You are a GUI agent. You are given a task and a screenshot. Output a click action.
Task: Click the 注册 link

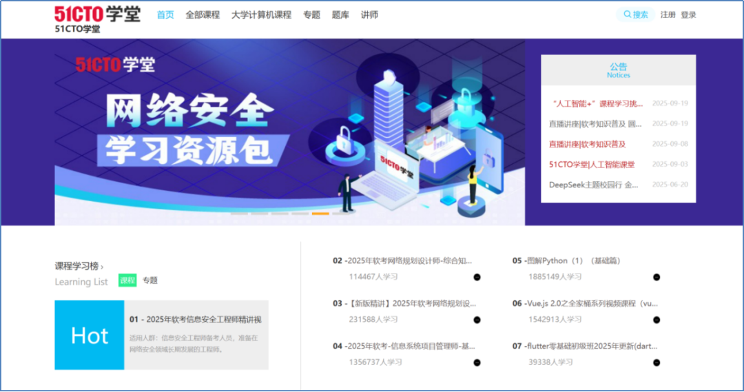(668, 14)
